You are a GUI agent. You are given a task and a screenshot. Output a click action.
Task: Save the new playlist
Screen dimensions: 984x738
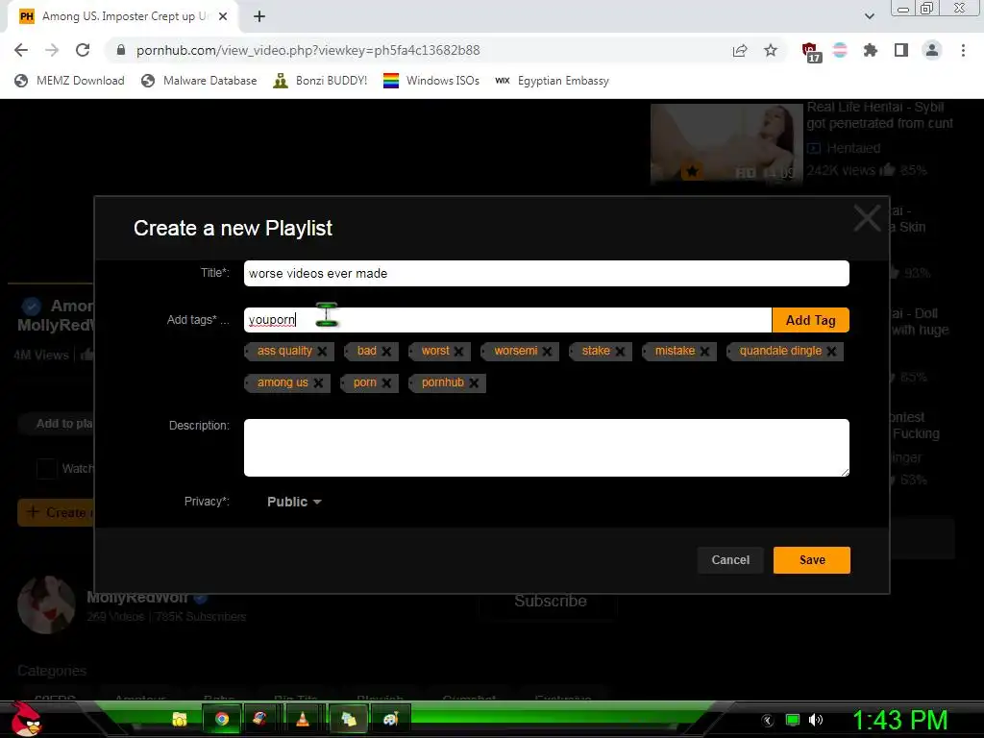click(811, 560)
